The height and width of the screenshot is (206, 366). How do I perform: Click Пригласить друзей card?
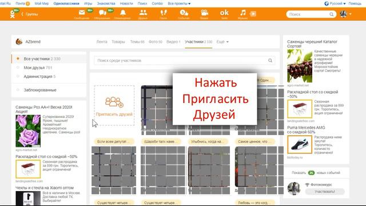pos(114,105)
